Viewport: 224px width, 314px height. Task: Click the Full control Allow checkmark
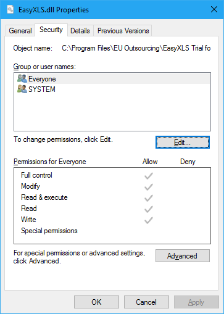tap(148, 176)
